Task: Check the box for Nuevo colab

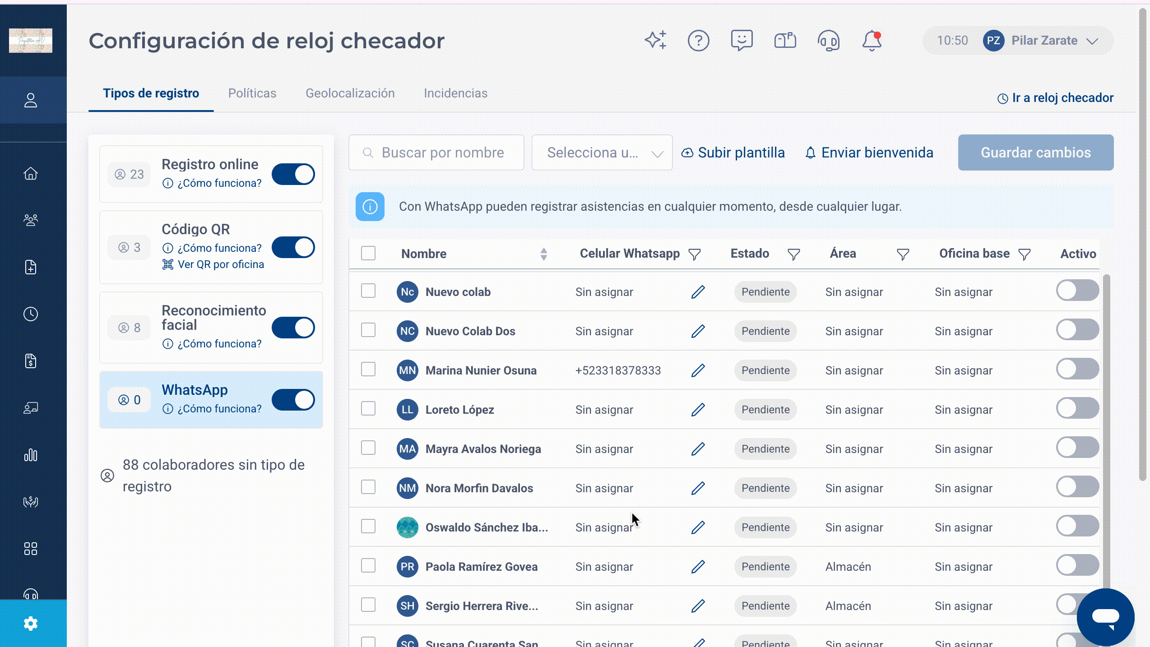Action: click(x=368, y=291)
